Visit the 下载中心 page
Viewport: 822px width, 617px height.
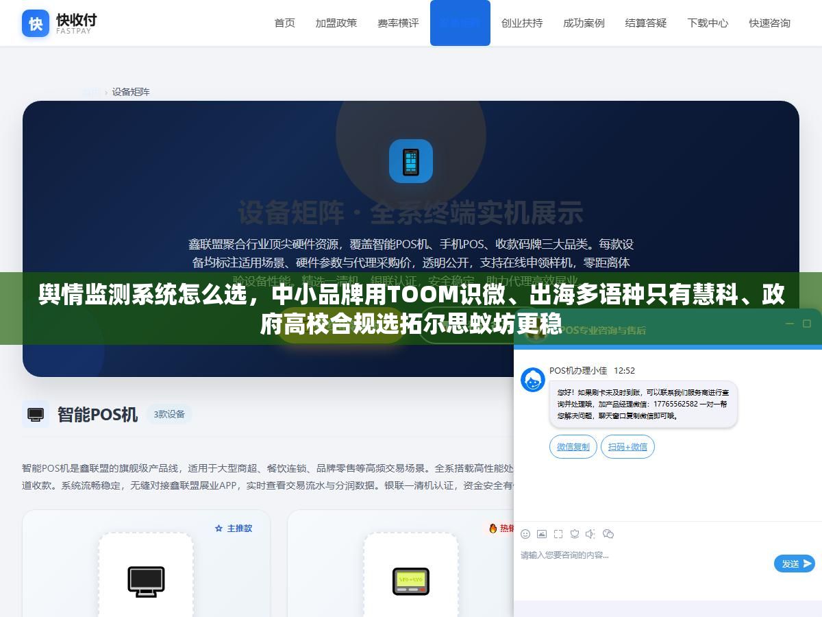click(x=708, y=23)
